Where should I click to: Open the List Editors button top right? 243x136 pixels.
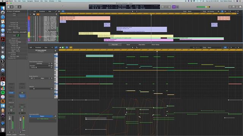(x=230, y=7)
